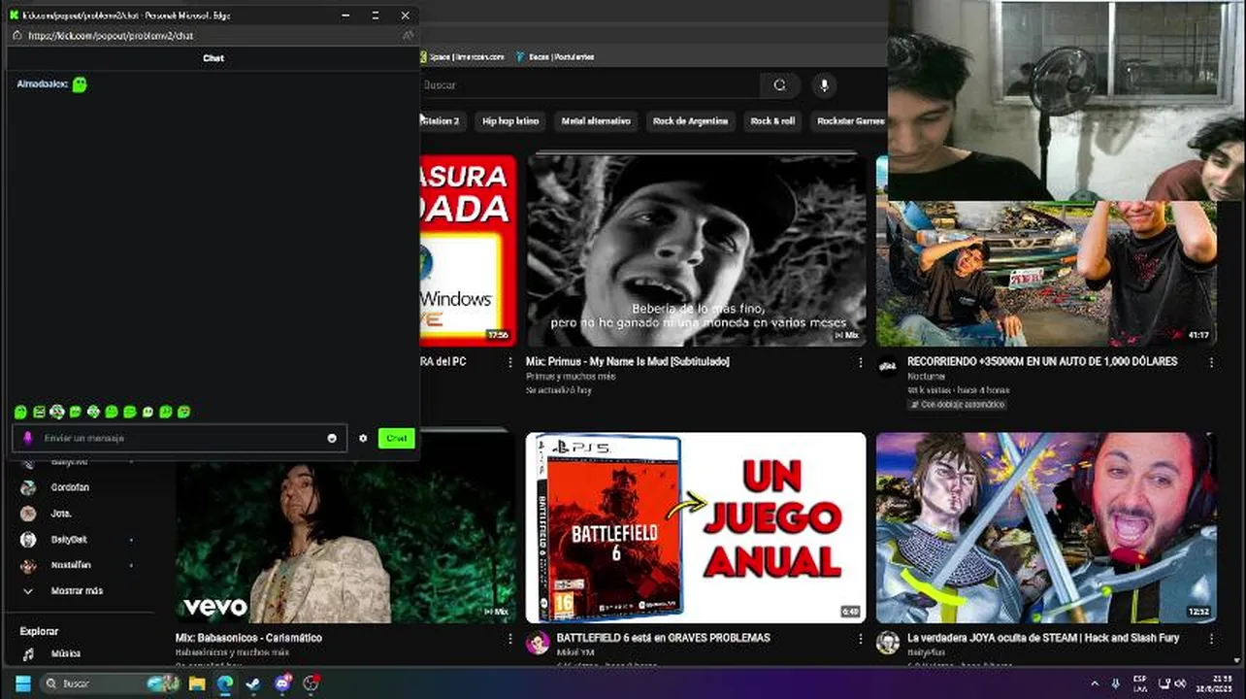Screen dimensions: 1246x699
Task: Open Becas bookmark in bookmarks bar
Action: click(555, 57)
